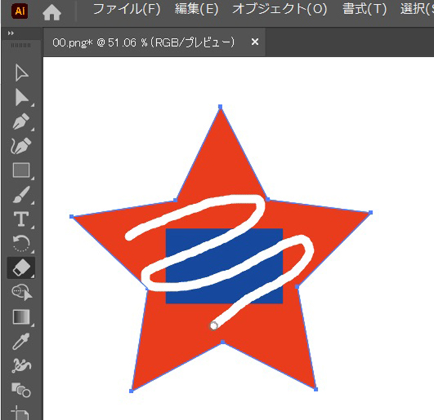
Task: Close the 00.png document tab
Action: point(255,42)
